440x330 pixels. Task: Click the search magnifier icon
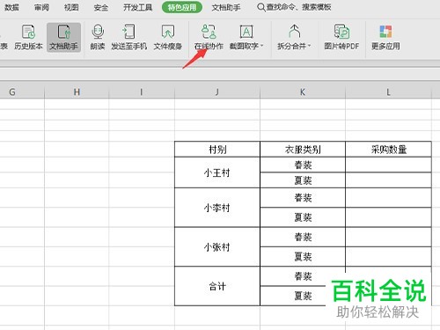pos(260,7)
